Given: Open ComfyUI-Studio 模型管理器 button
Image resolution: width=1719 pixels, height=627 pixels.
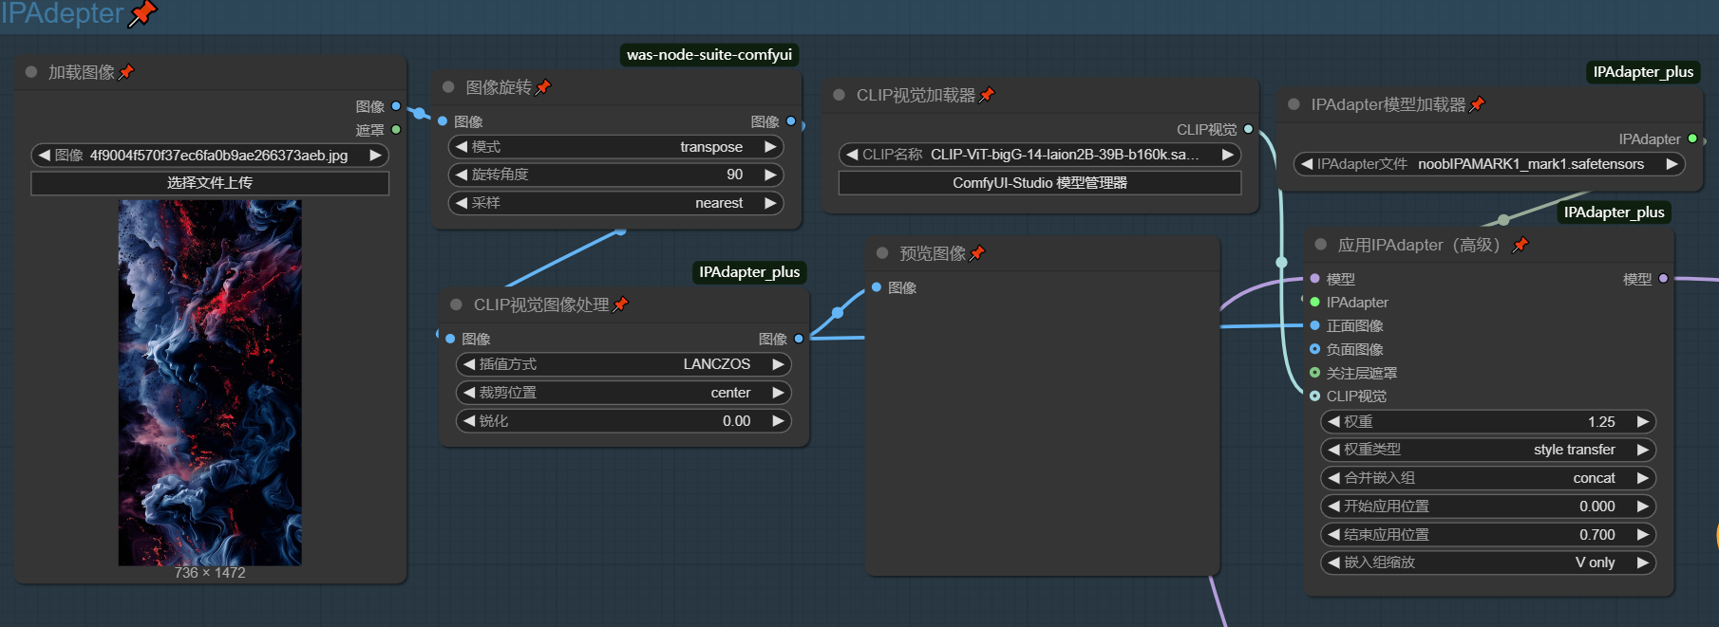Looking at the screenshot, I should coord(1040,183).
